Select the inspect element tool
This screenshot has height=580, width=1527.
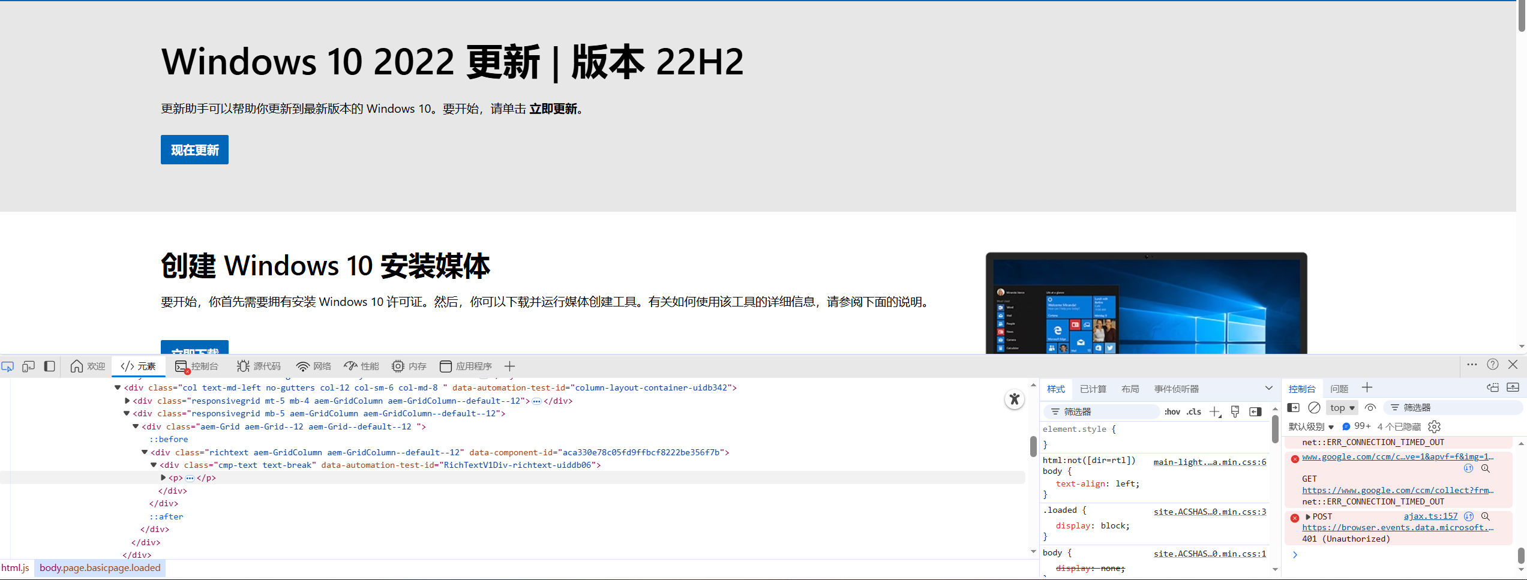pyautogui.click(x=8, y=366)
